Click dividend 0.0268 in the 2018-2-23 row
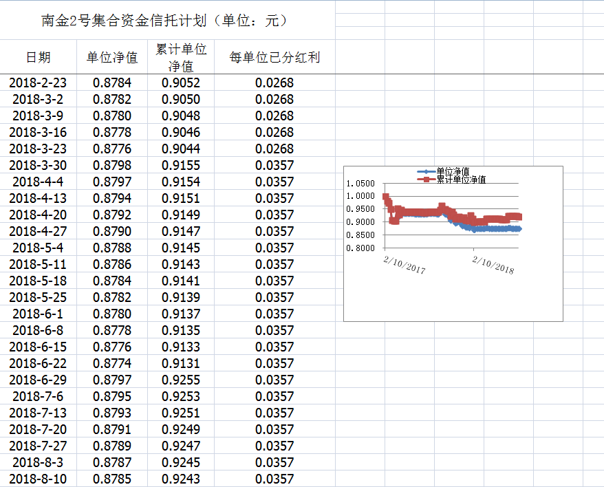 tap(274, 83)
